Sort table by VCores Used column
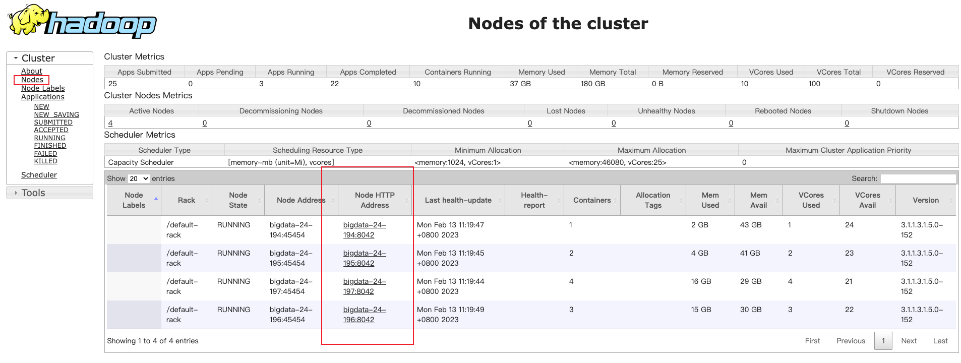961x363 pixels. click(x=811, y=200)
